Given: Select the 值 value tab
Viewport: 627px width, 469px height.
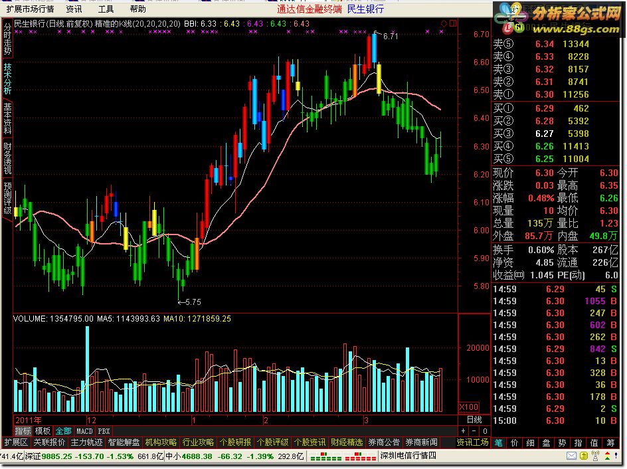Looking at the screenshot, I should point(594,442).
